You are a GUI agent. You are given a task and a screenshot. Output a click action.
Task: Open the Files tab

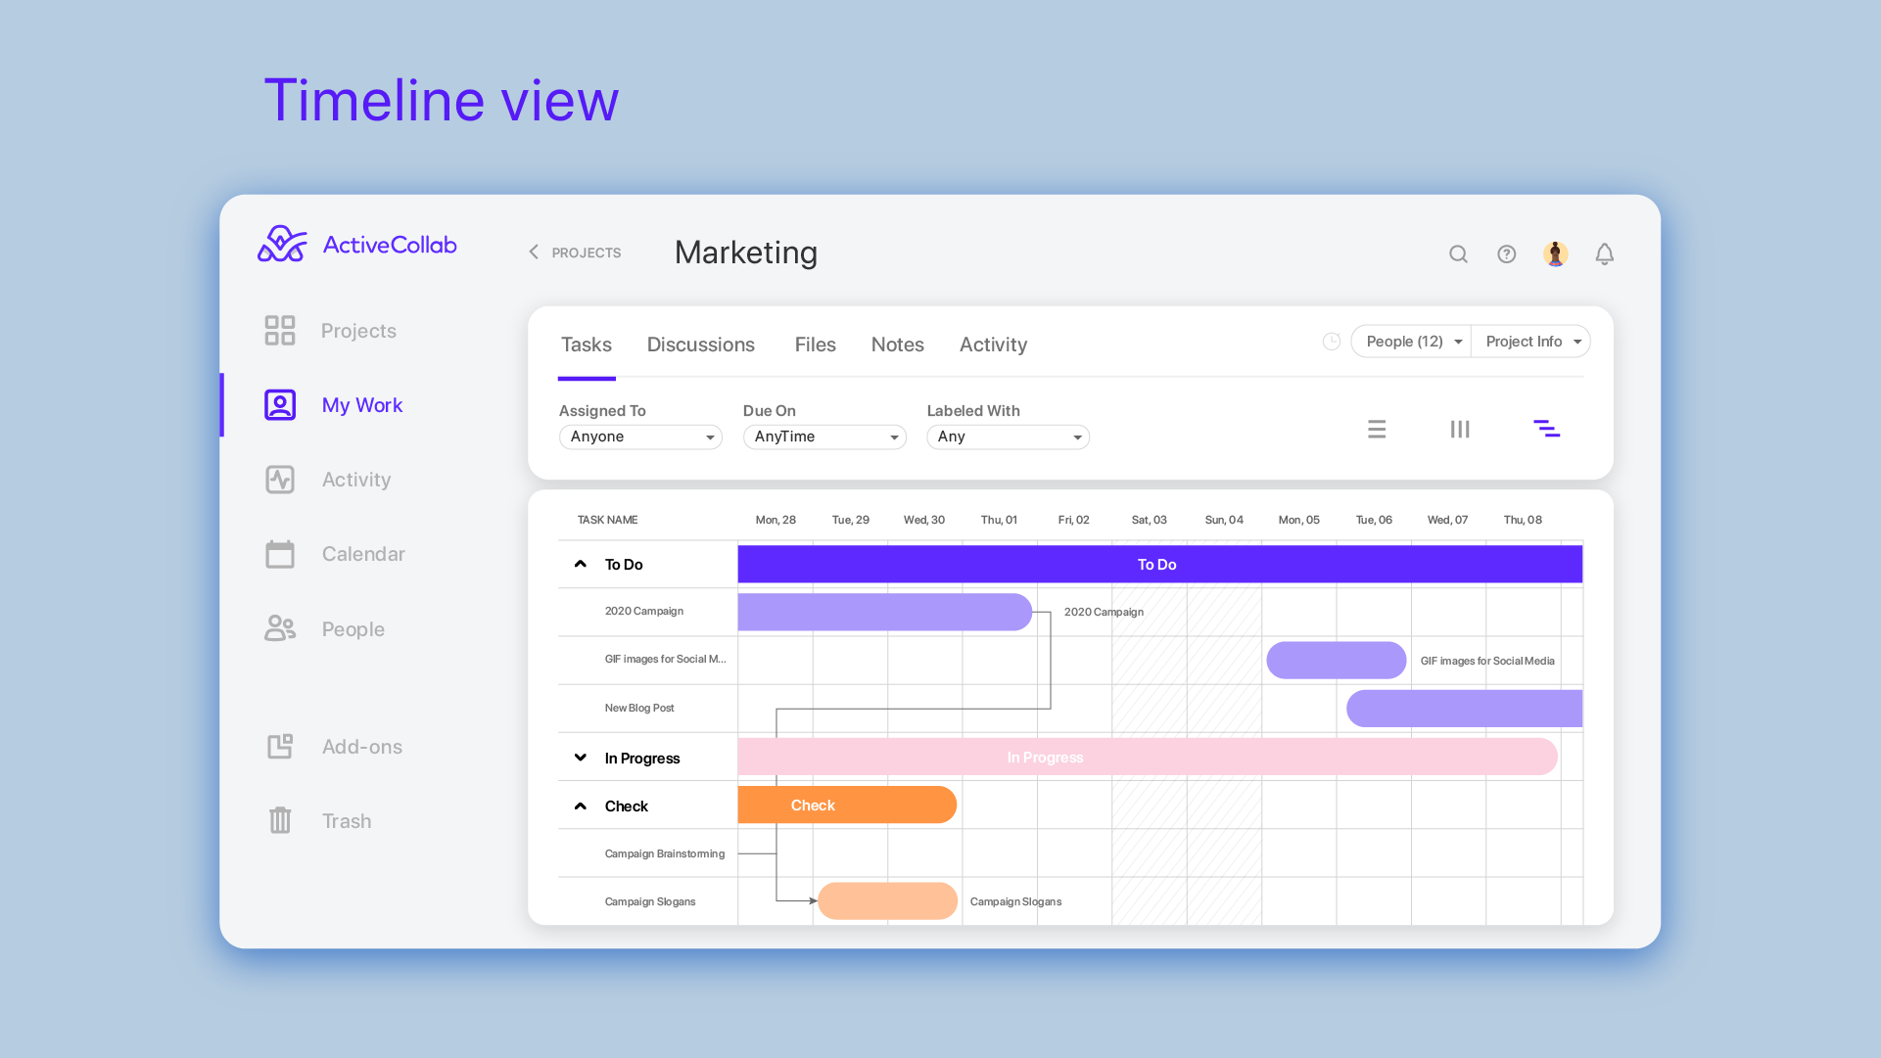pos(815,345)
